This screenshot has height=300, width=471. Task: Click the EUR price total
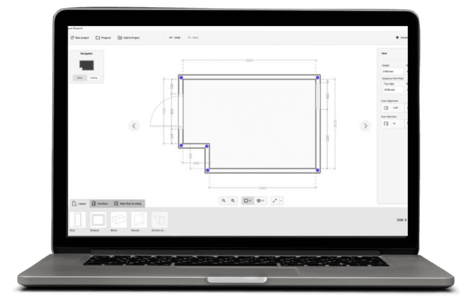402,220
